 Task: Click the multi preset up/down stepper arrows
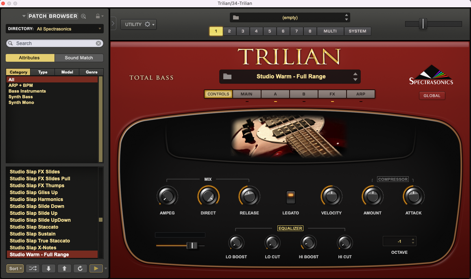347,17
